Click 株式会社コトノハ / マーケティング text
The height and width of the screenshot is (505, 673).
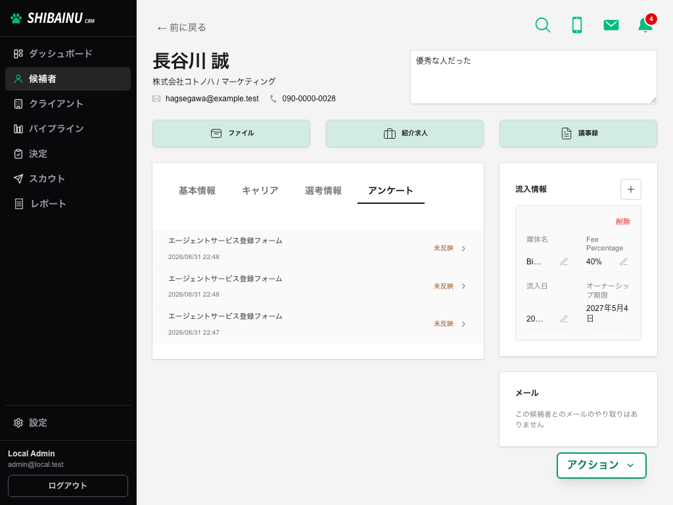[x=214, y=82]
